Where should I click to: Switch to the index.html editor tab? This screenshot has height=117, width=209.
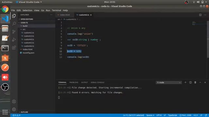click(65, 15)
